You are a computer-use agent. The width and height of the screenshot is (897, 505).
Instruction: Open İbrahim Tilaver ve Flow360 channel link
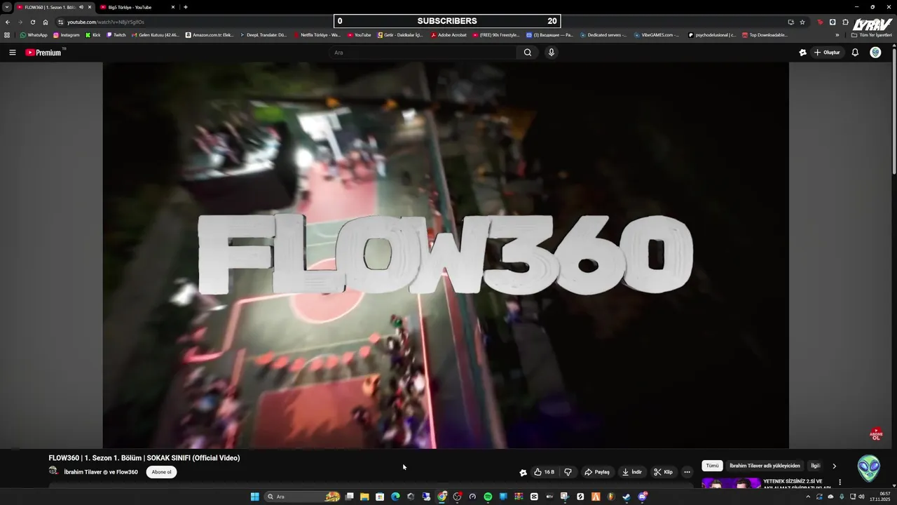tap(101, 472)
